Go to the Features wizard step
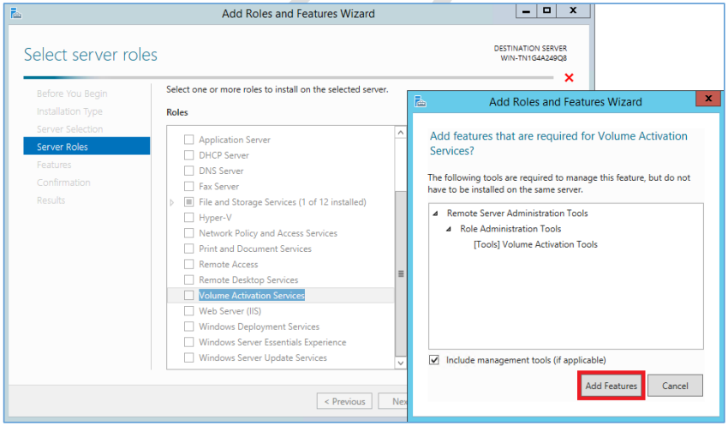 54,165
